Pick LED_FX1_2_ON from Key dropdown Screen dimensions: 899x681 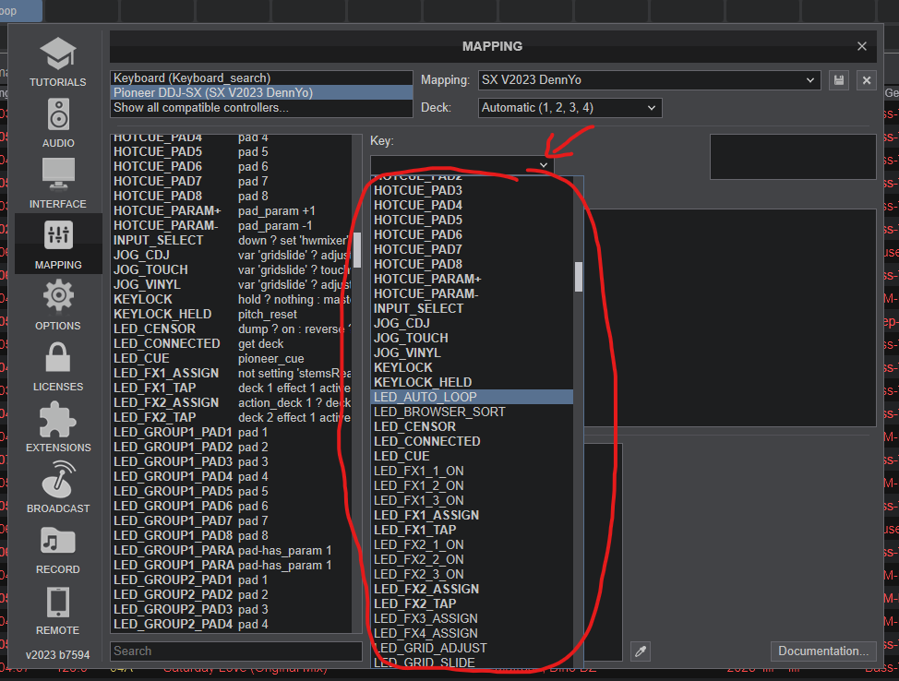[x=472, y=485]
